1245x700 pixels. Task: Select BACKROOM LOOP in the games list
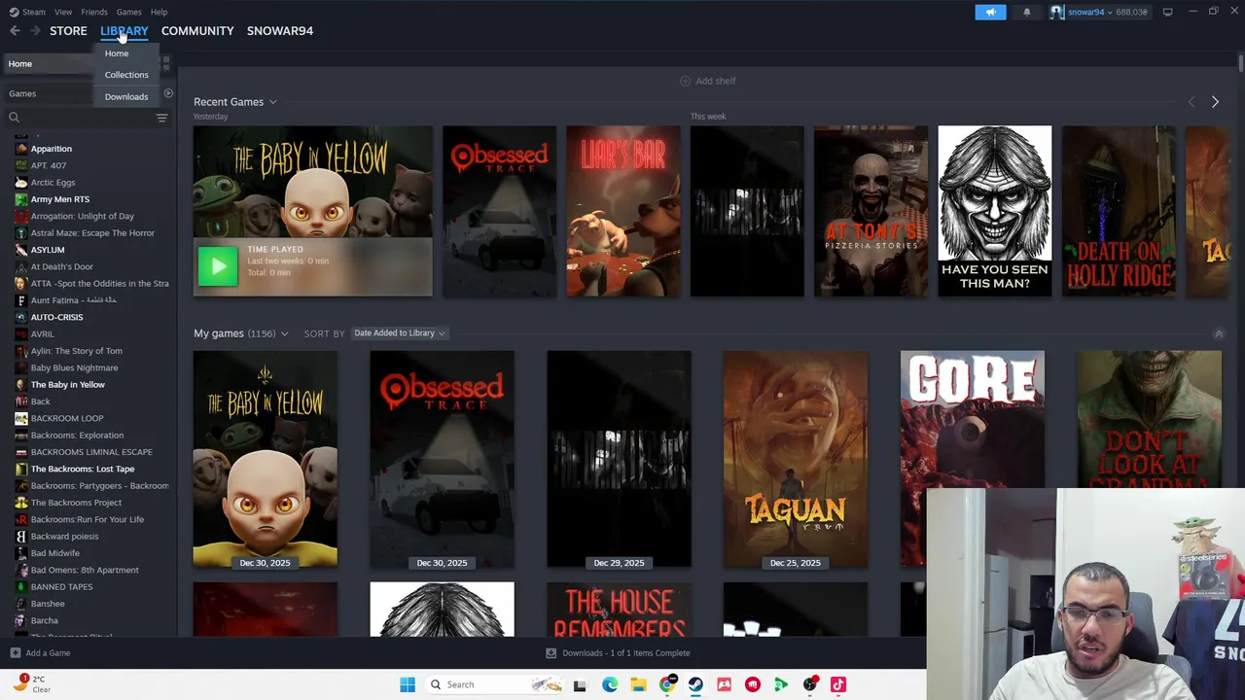(x=66, y=418)
